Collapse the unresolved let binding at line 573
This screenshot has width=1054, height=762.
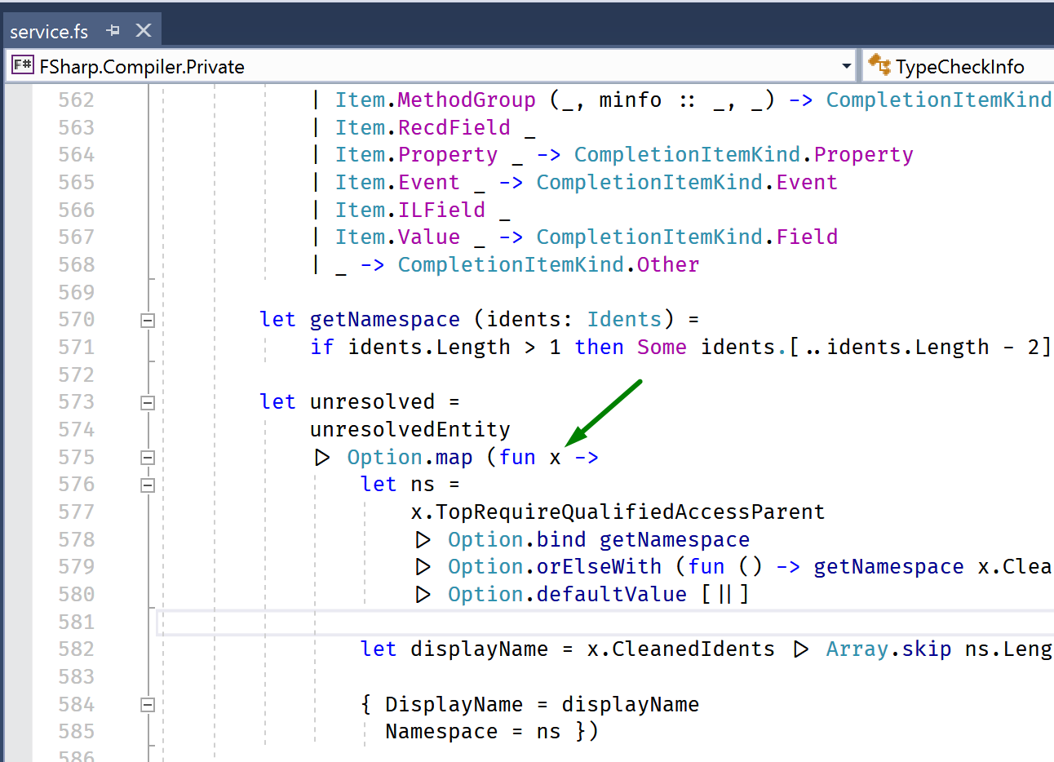[148, 401]
